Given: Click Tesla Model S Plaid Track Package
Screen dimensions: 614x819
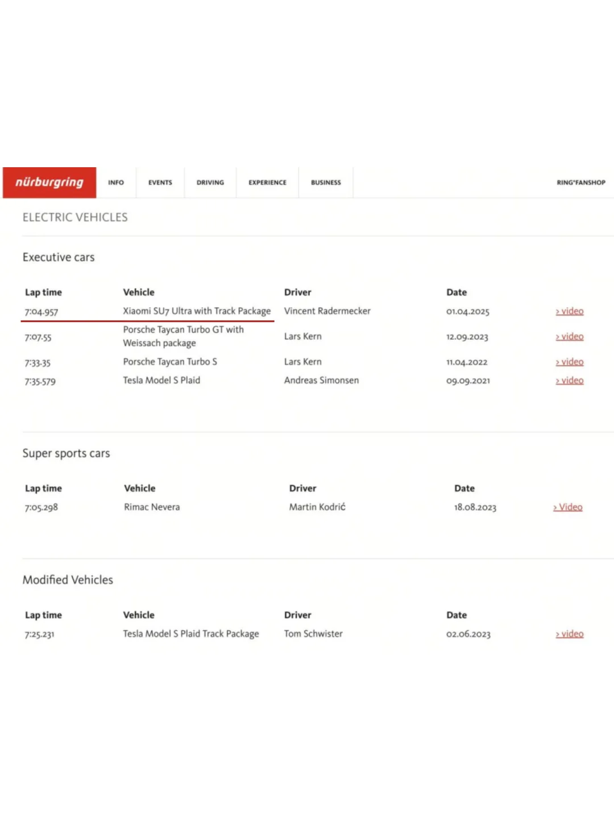Looking at the screenshot, I should (191, 634).
